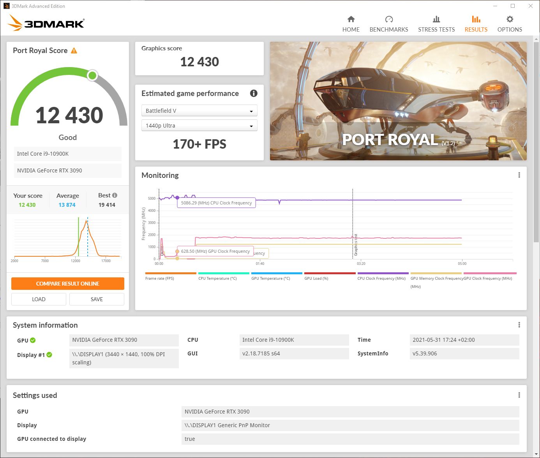Switch to STRESS TESTS tab

click(436, 24)
